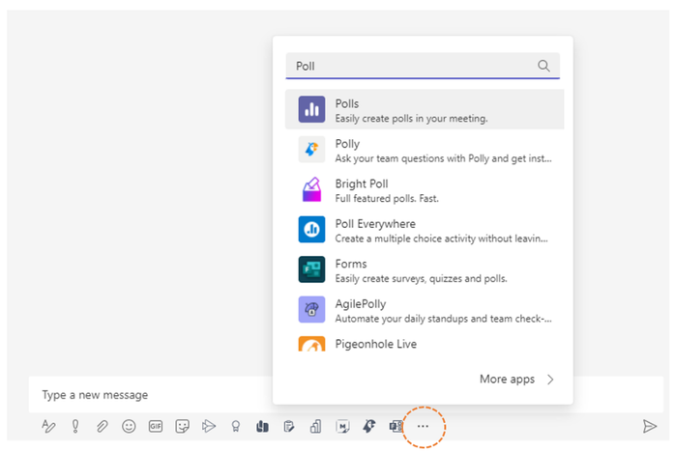Viewport: 674px width, 451px height.
Task: Click the Polly parrot icon in results
Action: coord(311,149)
